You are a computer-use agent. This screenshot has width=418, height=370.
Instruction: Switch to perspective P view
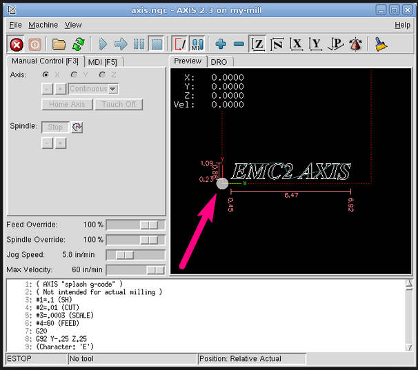[x=335, y=44]
